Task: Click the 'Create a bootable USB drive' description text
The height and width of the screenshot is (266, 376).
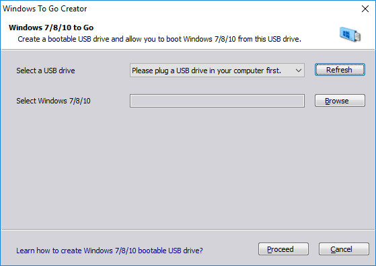Action: click(159, 39)
